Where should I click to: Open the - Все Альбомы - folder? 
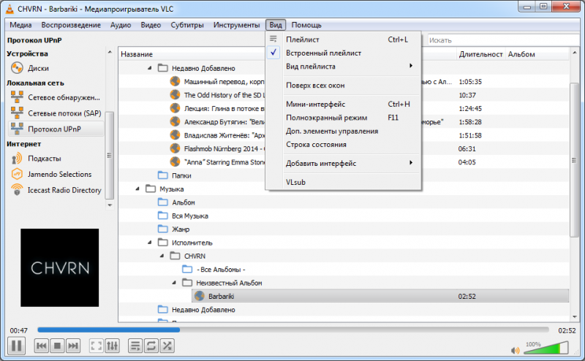click(214, 269)
